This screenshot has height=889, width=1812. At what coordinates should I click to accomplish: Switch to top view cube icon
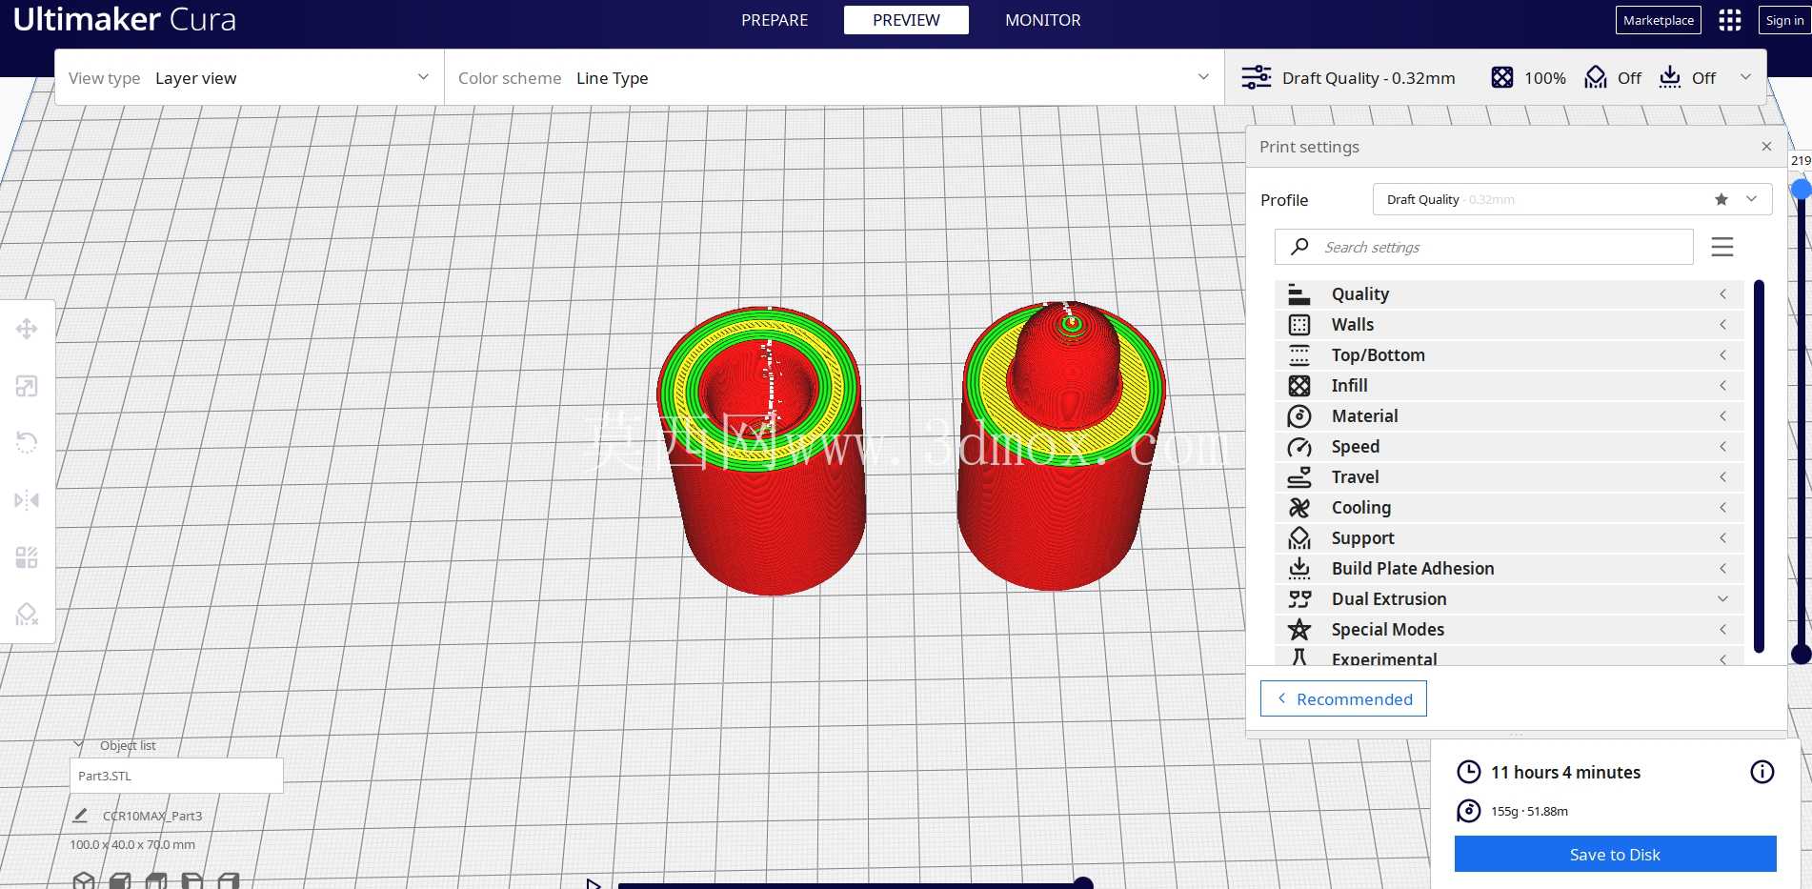click(156, 880)
